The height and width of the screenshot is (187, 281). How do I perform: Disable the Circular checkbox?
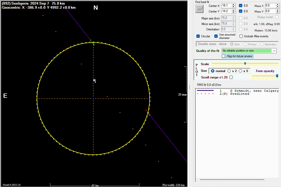coord(198,36)
